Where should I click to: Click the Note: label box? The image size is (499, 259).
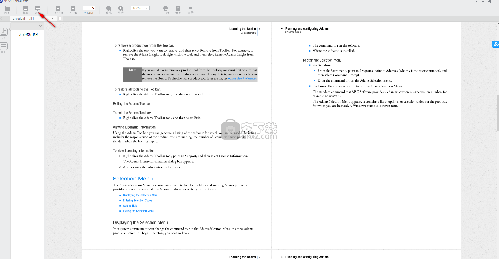click(x=132, y=75)
